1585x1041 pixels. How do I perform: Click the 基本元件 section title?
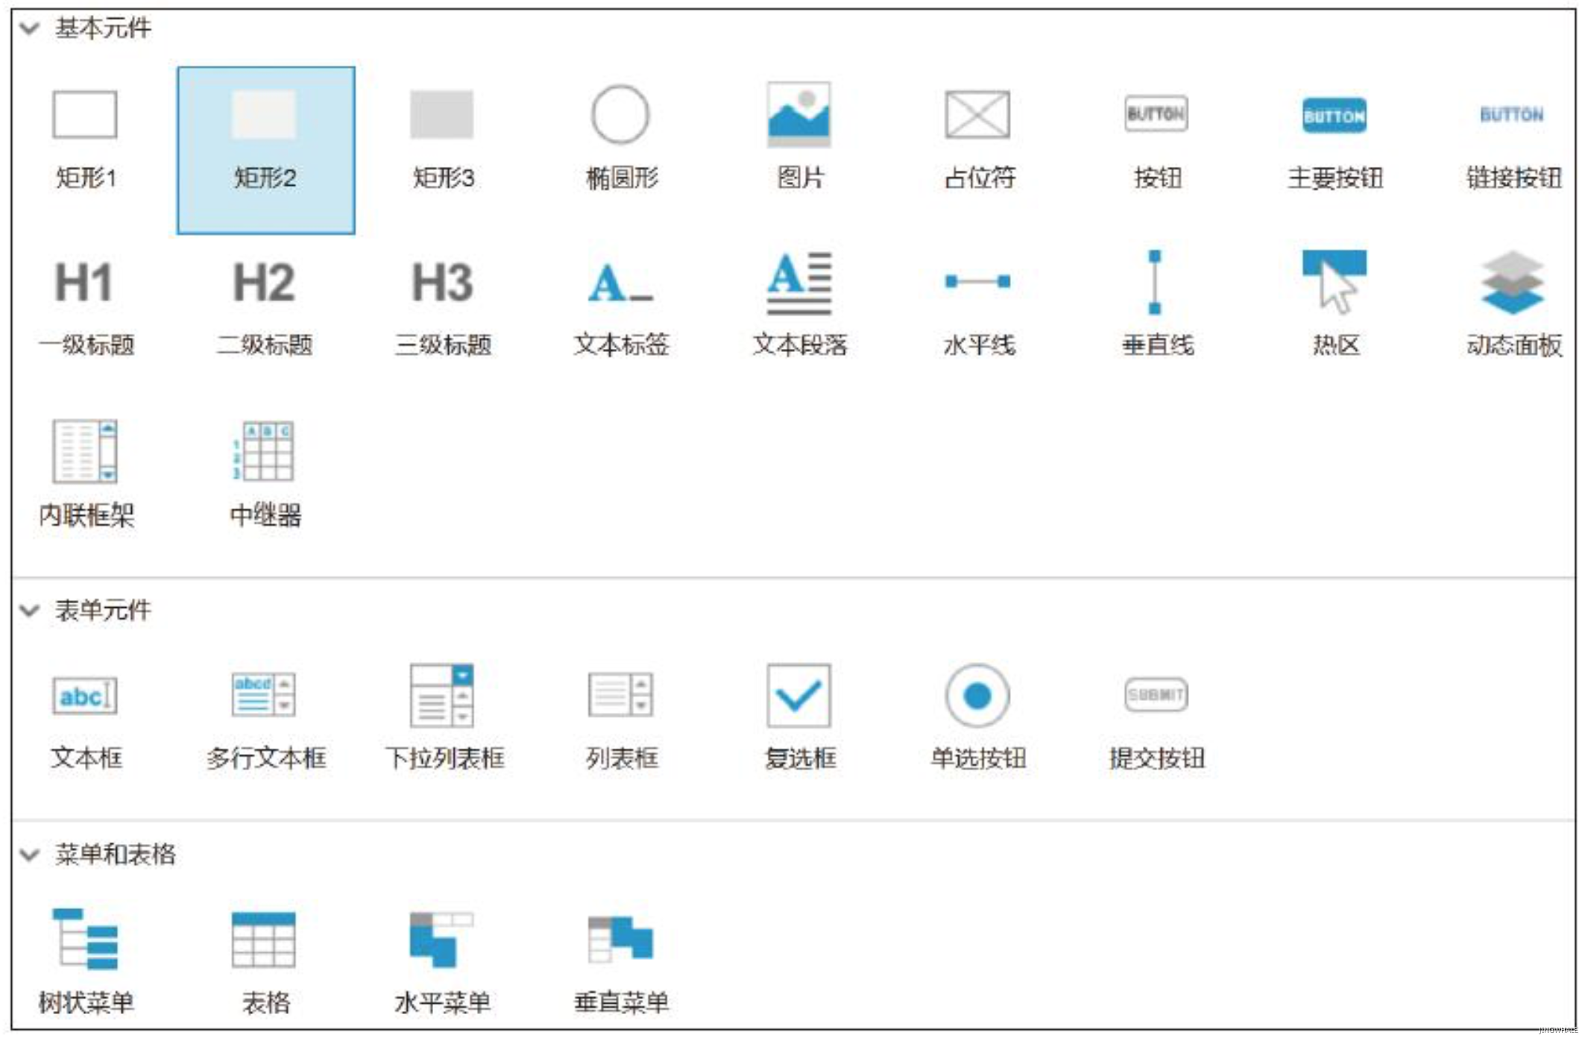(103, 28)
